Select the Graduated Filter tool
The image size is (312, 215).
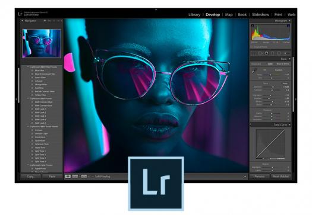click(x=273, y=53)
